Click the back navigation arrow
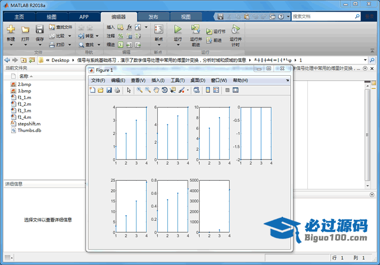This screenshot has width=380, height=265. [x=7, y=60]
